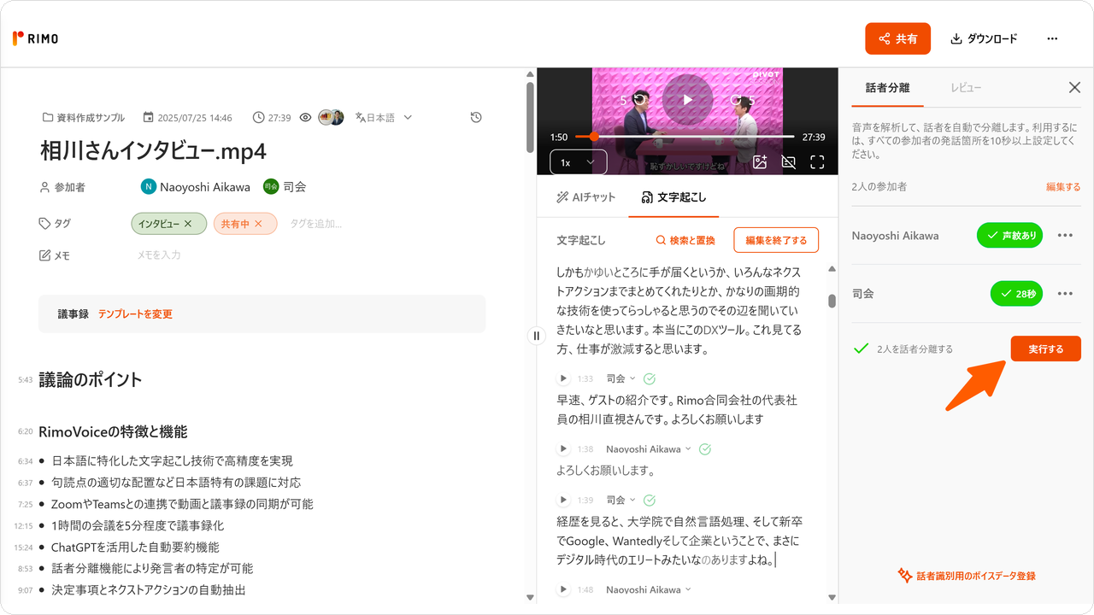This screenshot has height=615, width=1094.
Task: Click 話者識別用のボイスデータ登録 link
Action: click(966, 576)
